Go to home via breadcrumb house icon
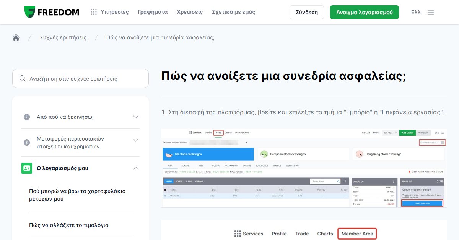This screenshot has height=240, width=459. 16,37
